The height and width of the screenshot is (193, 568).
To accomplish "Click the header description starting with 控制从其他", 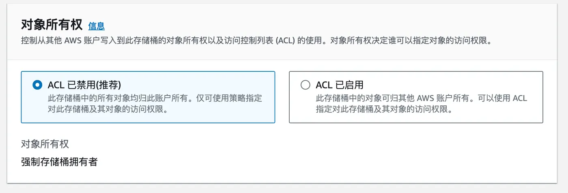I will (x=162, y=41).
